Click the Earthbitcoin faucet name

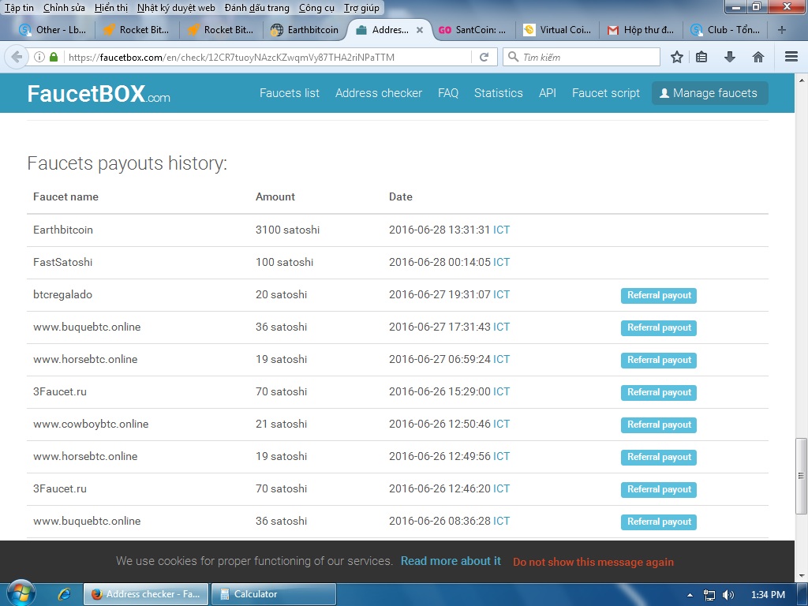point(63,230)
